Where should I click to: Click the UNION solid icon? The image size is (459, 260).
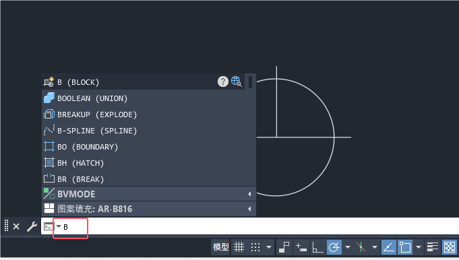tap(49, 98)
